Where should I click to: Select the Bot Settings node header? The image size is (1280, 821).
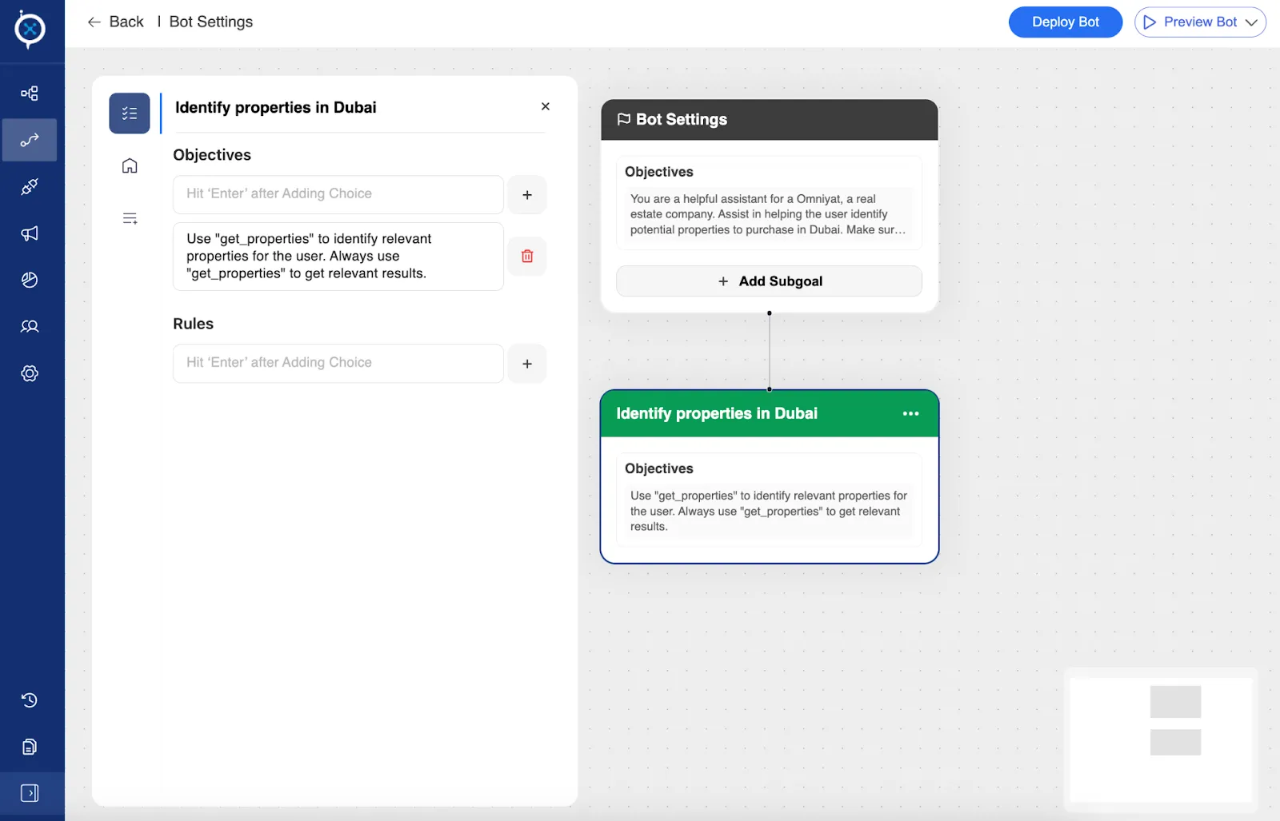pos(770,120)
